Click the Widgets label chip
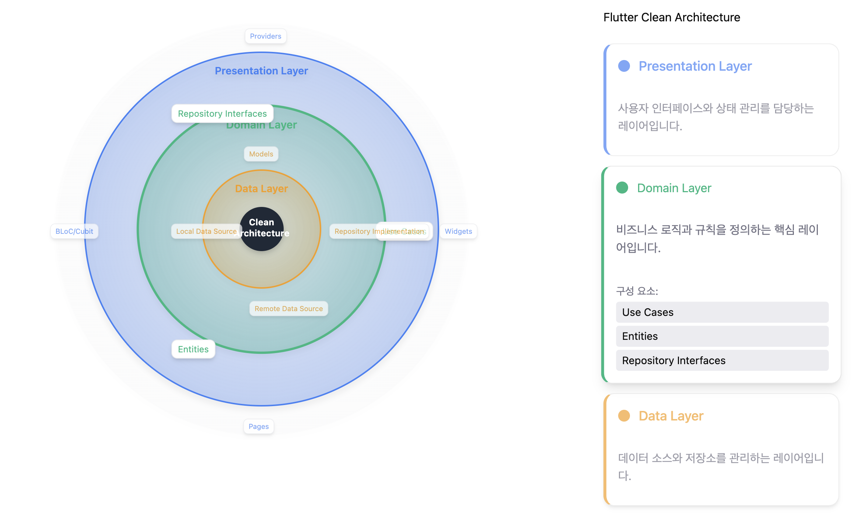 458,231
